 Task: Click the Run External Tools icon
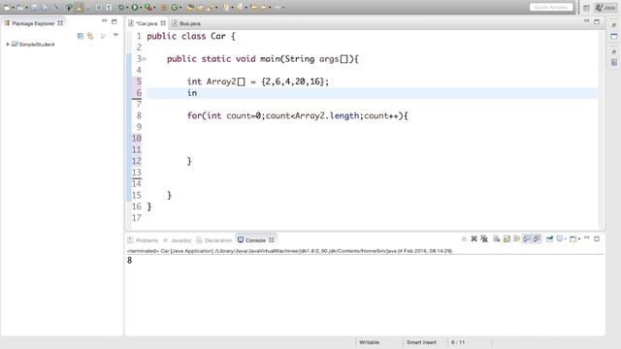[148, 8]
